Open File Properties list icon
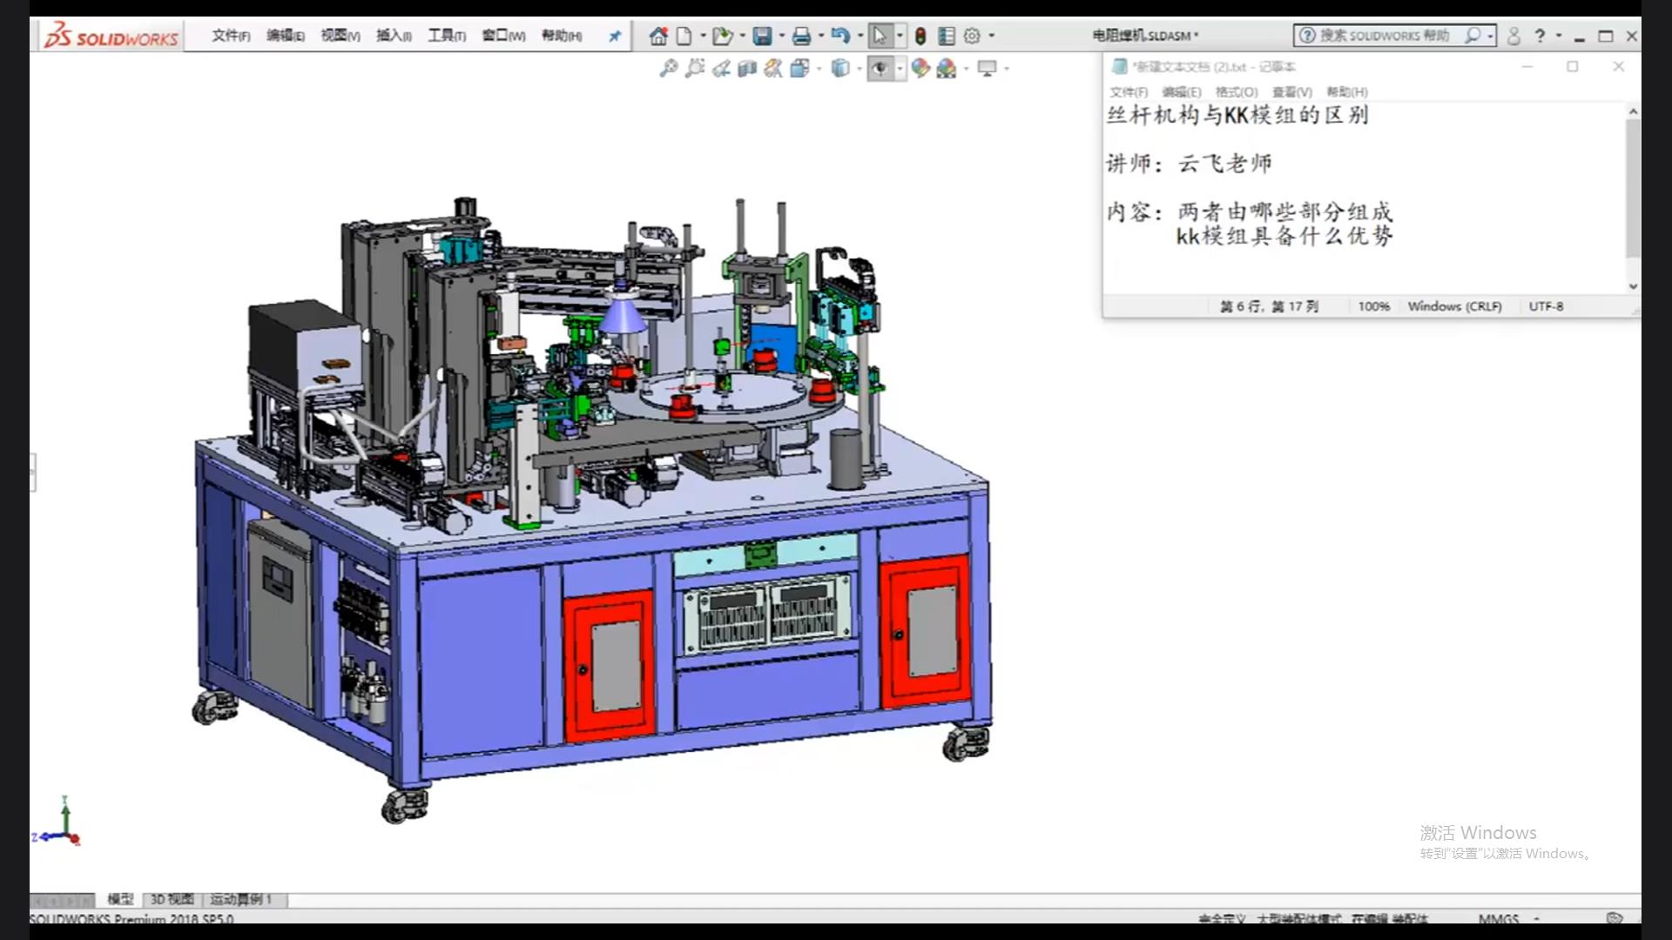 (947, 36)
